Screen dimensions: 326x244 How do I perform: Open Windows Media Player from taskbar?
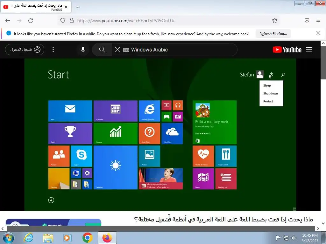(67, 238)
